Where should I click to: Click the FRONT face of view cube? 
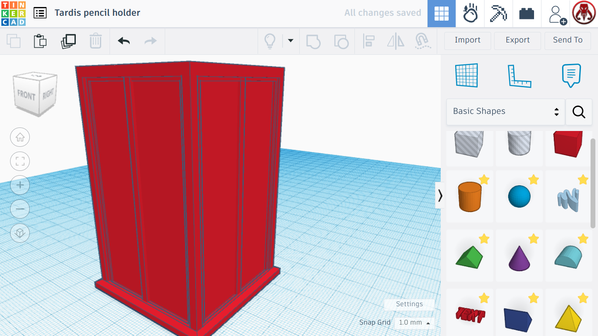pyautogui.click(x=26, y=95)
